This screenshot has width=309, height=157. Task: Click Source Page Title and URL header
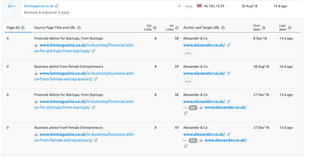[55, 27]
